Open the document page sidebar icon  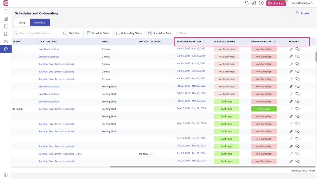point(6,34)
